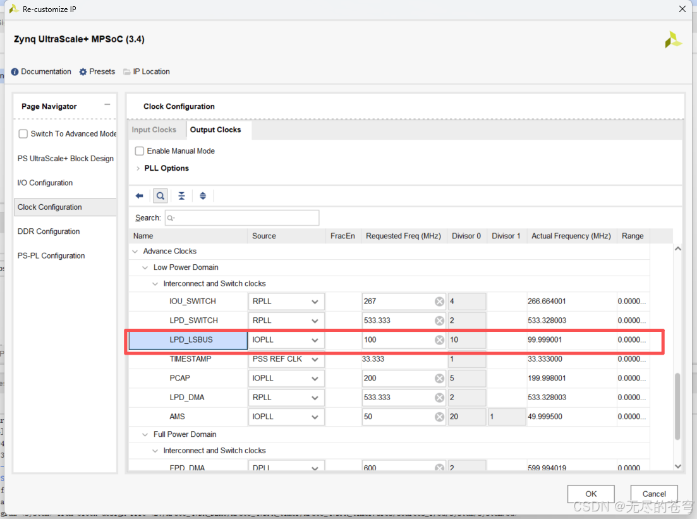
Task: Clear LPD_LSBUS requested frequency value
Action: coord(439,339)
